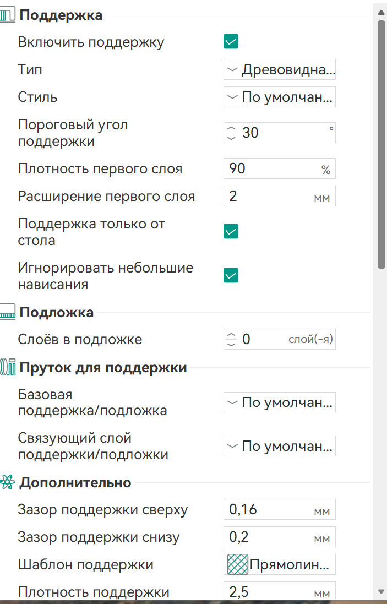
Task: Open the Тип dropdown showing Древовидная
Action: pyautogui.click(x=279, y=69)
